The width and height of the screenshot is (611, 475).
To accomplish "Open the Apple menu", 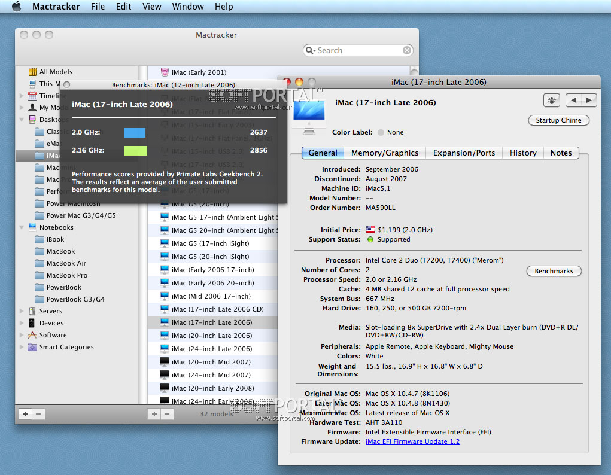I will point(16,6).
